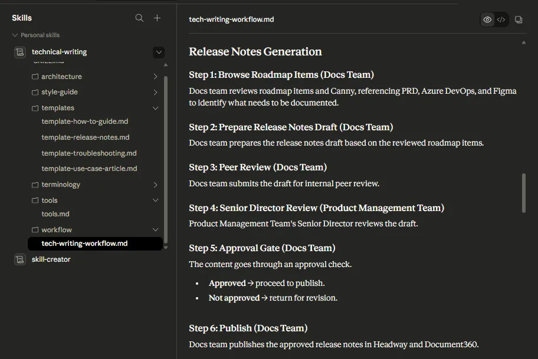The height and width of the screenshot is (359, 538).
Task: Expand the terminology folder
Action: pyautogui.click(x=155, y=184)
